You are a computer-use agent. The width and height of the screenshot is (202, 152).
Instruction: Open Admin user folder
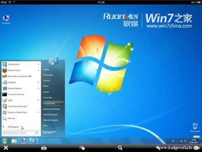pyautogui.click(x=46, y=70)
